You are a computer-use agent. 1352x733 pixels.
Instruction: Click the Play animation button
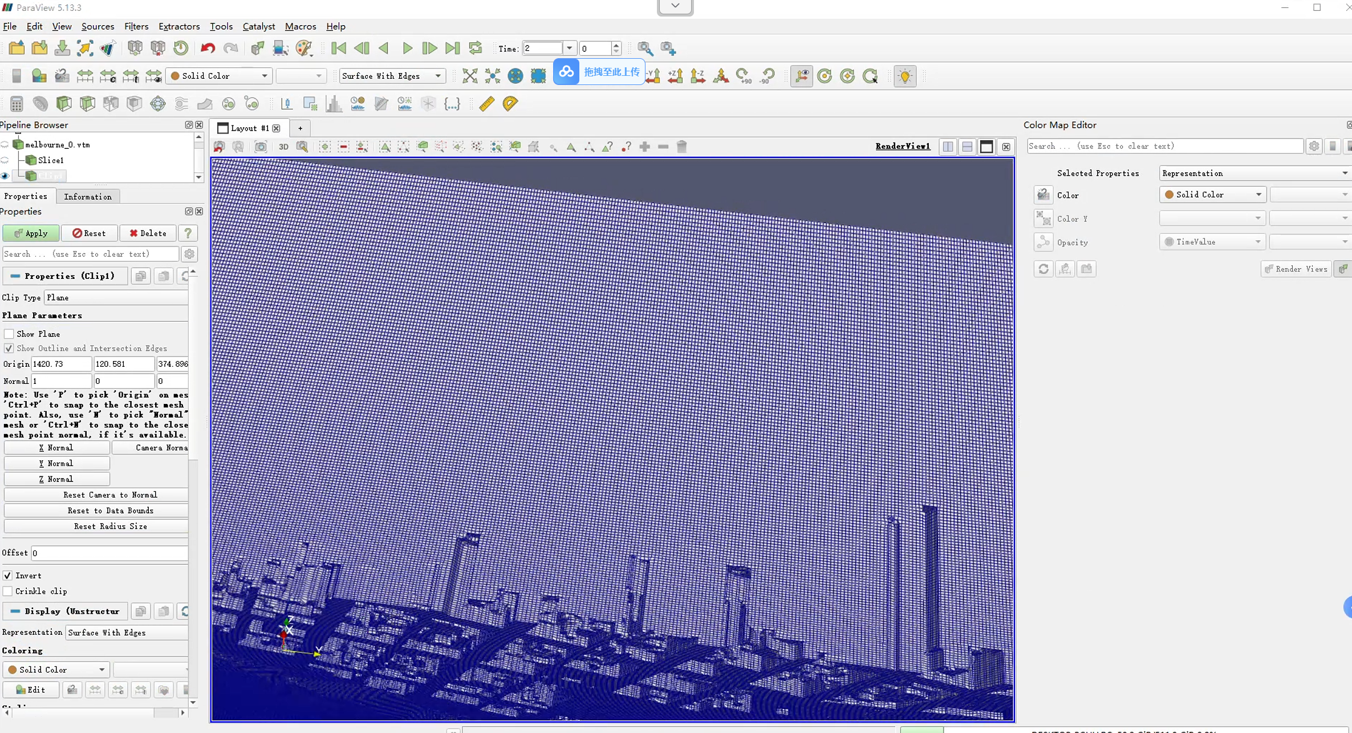407,48
